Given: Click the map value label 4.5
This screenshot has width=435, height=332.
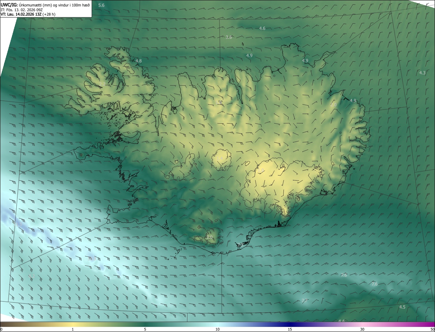Looking at the screenshot, I should click(402, 307).
